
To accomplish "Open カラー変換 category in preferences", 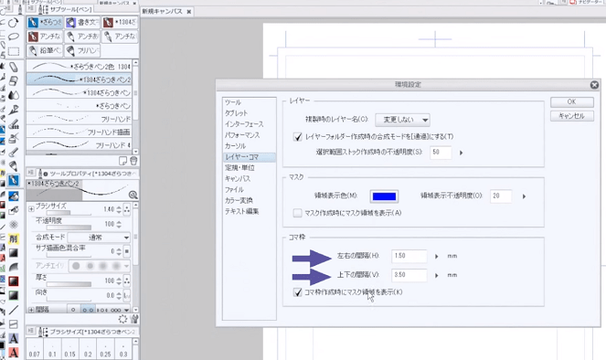I will pyautogui.click(x=239, y=200).
